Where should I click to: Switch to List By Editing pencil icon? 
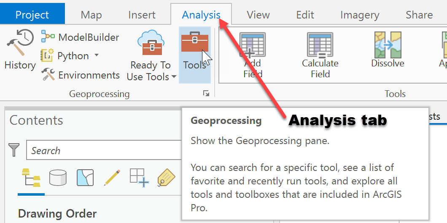pyautogui.click(x=112, y=178)
